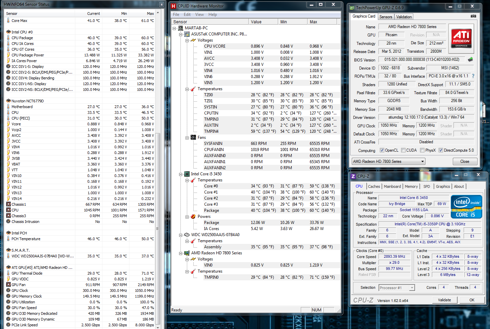This screenshot has height=329, width=490.
Task: Collapse the Intel Core i5 3450 node
Action: click(180, 174)
